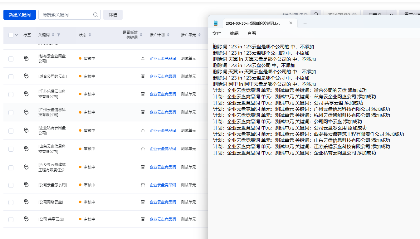Click filter funnel icon beside 关键词 header
The height and width of the screenshot is (239, 420).
[x=59, y=35]
